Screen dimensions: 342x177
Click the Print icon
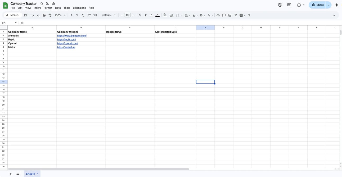pos(44,15)
